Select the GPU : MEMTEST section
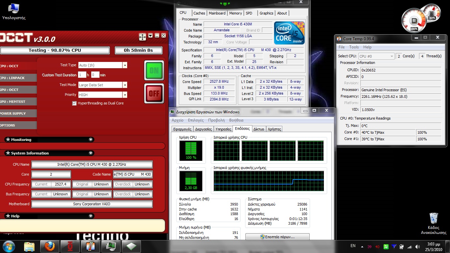Image resolution: width=450 pixels, height=253 pixels. [18, 101]
